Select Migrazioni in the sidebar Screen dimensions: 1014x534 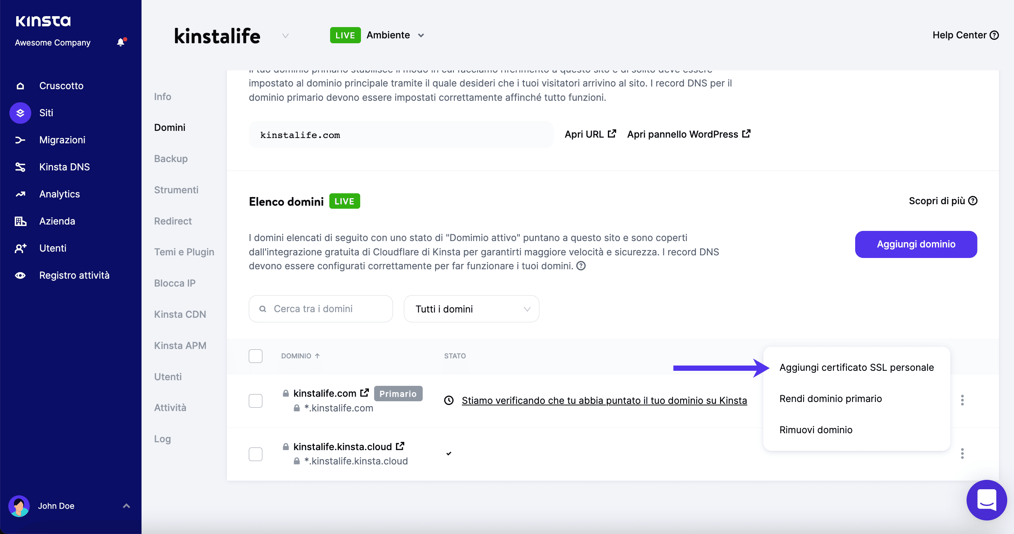62,140
